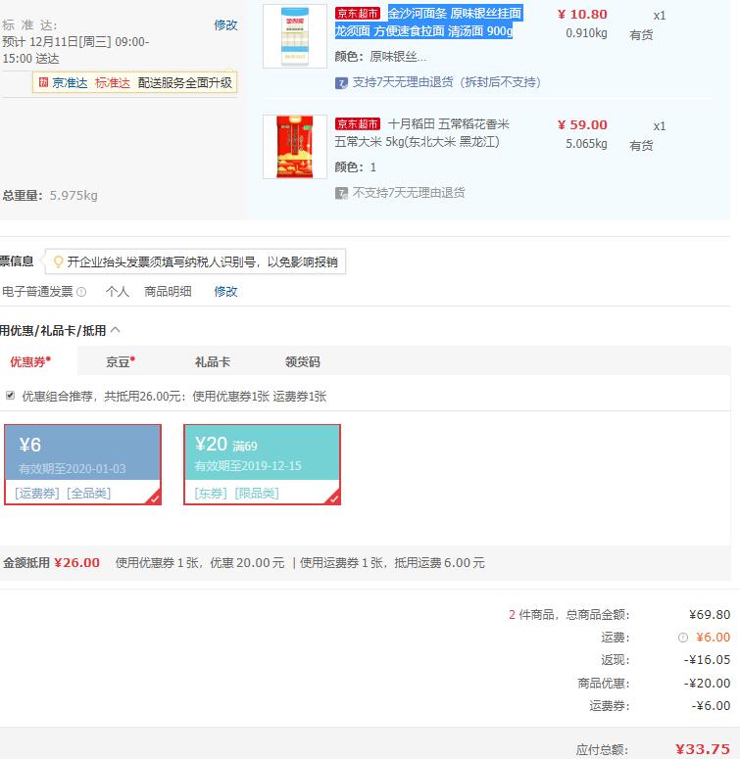This screenshot has height=759, width=740.
Task: Click the 商品优惠 -¥20.00 value
Action: [707, 683]
